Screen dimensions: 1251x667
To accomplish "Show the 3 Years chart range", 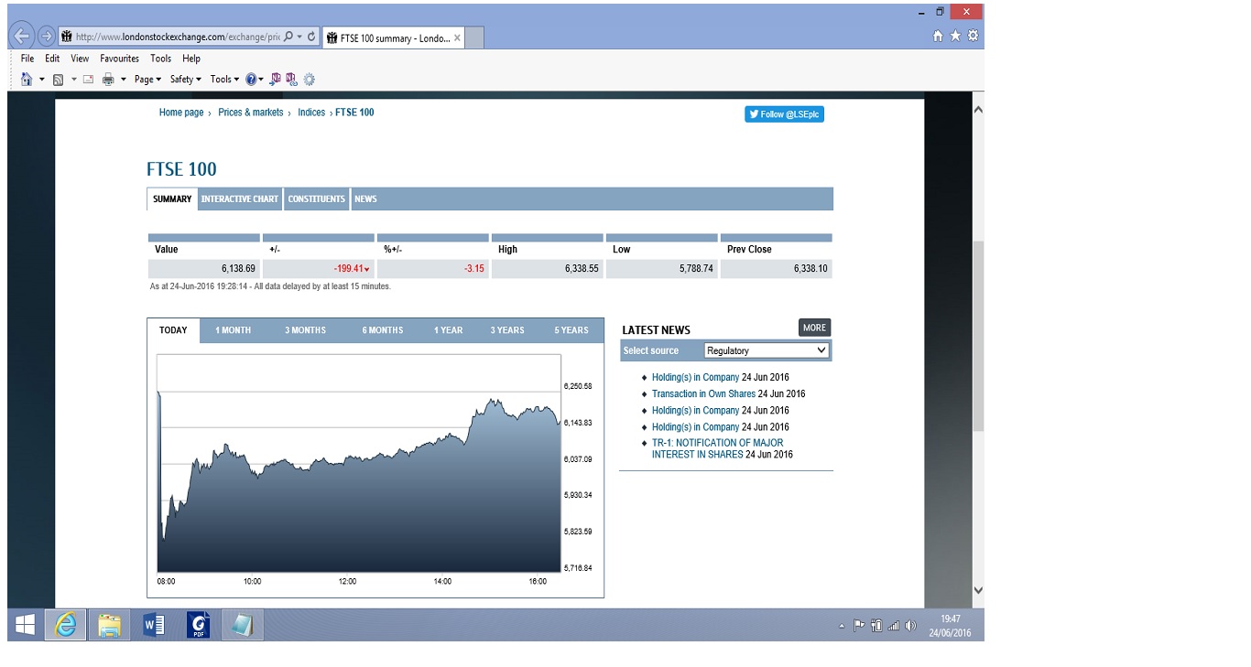I will pos(507,330).
